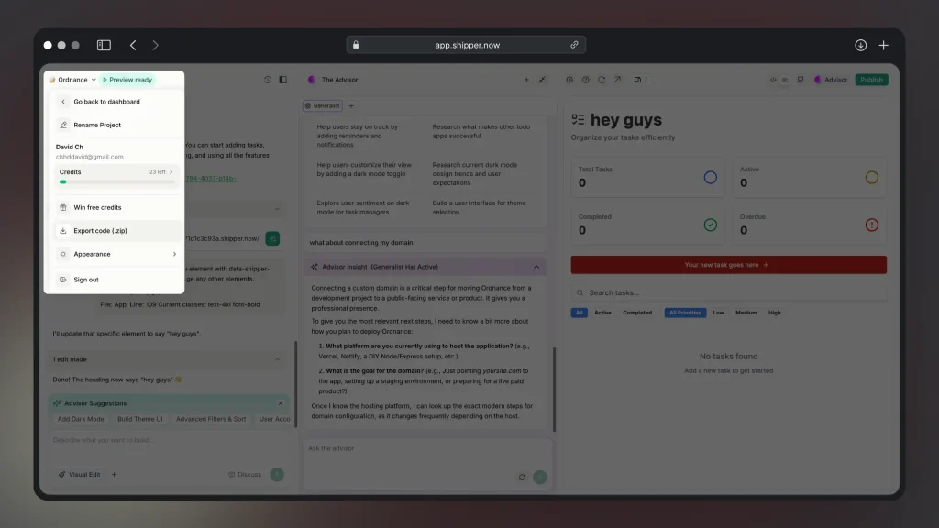Filter by Low priority
This screenshot has height=528, width=939.
718,313
